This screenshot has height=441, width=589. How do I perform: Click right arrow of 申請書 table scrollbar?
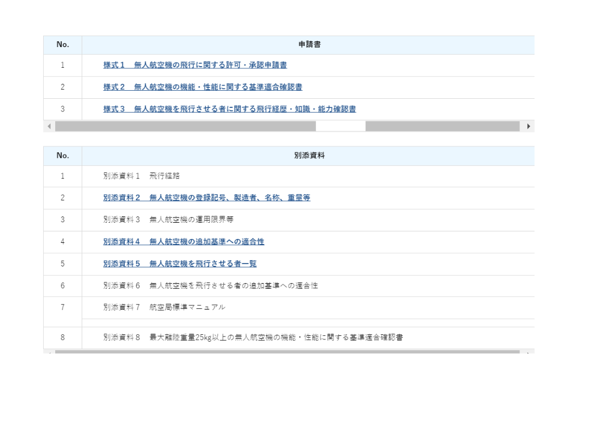tap(529, 126)
